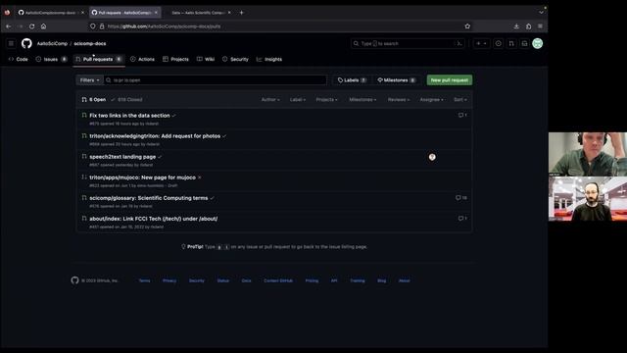Open the AaltoSciComp organization link
The width and height of the screenshot is (627, 353).
point(52,43)
